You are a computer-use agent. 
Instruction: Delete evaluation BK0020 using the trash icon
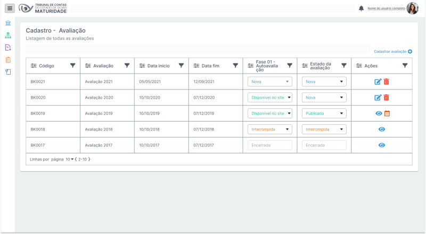coord(387,98)
